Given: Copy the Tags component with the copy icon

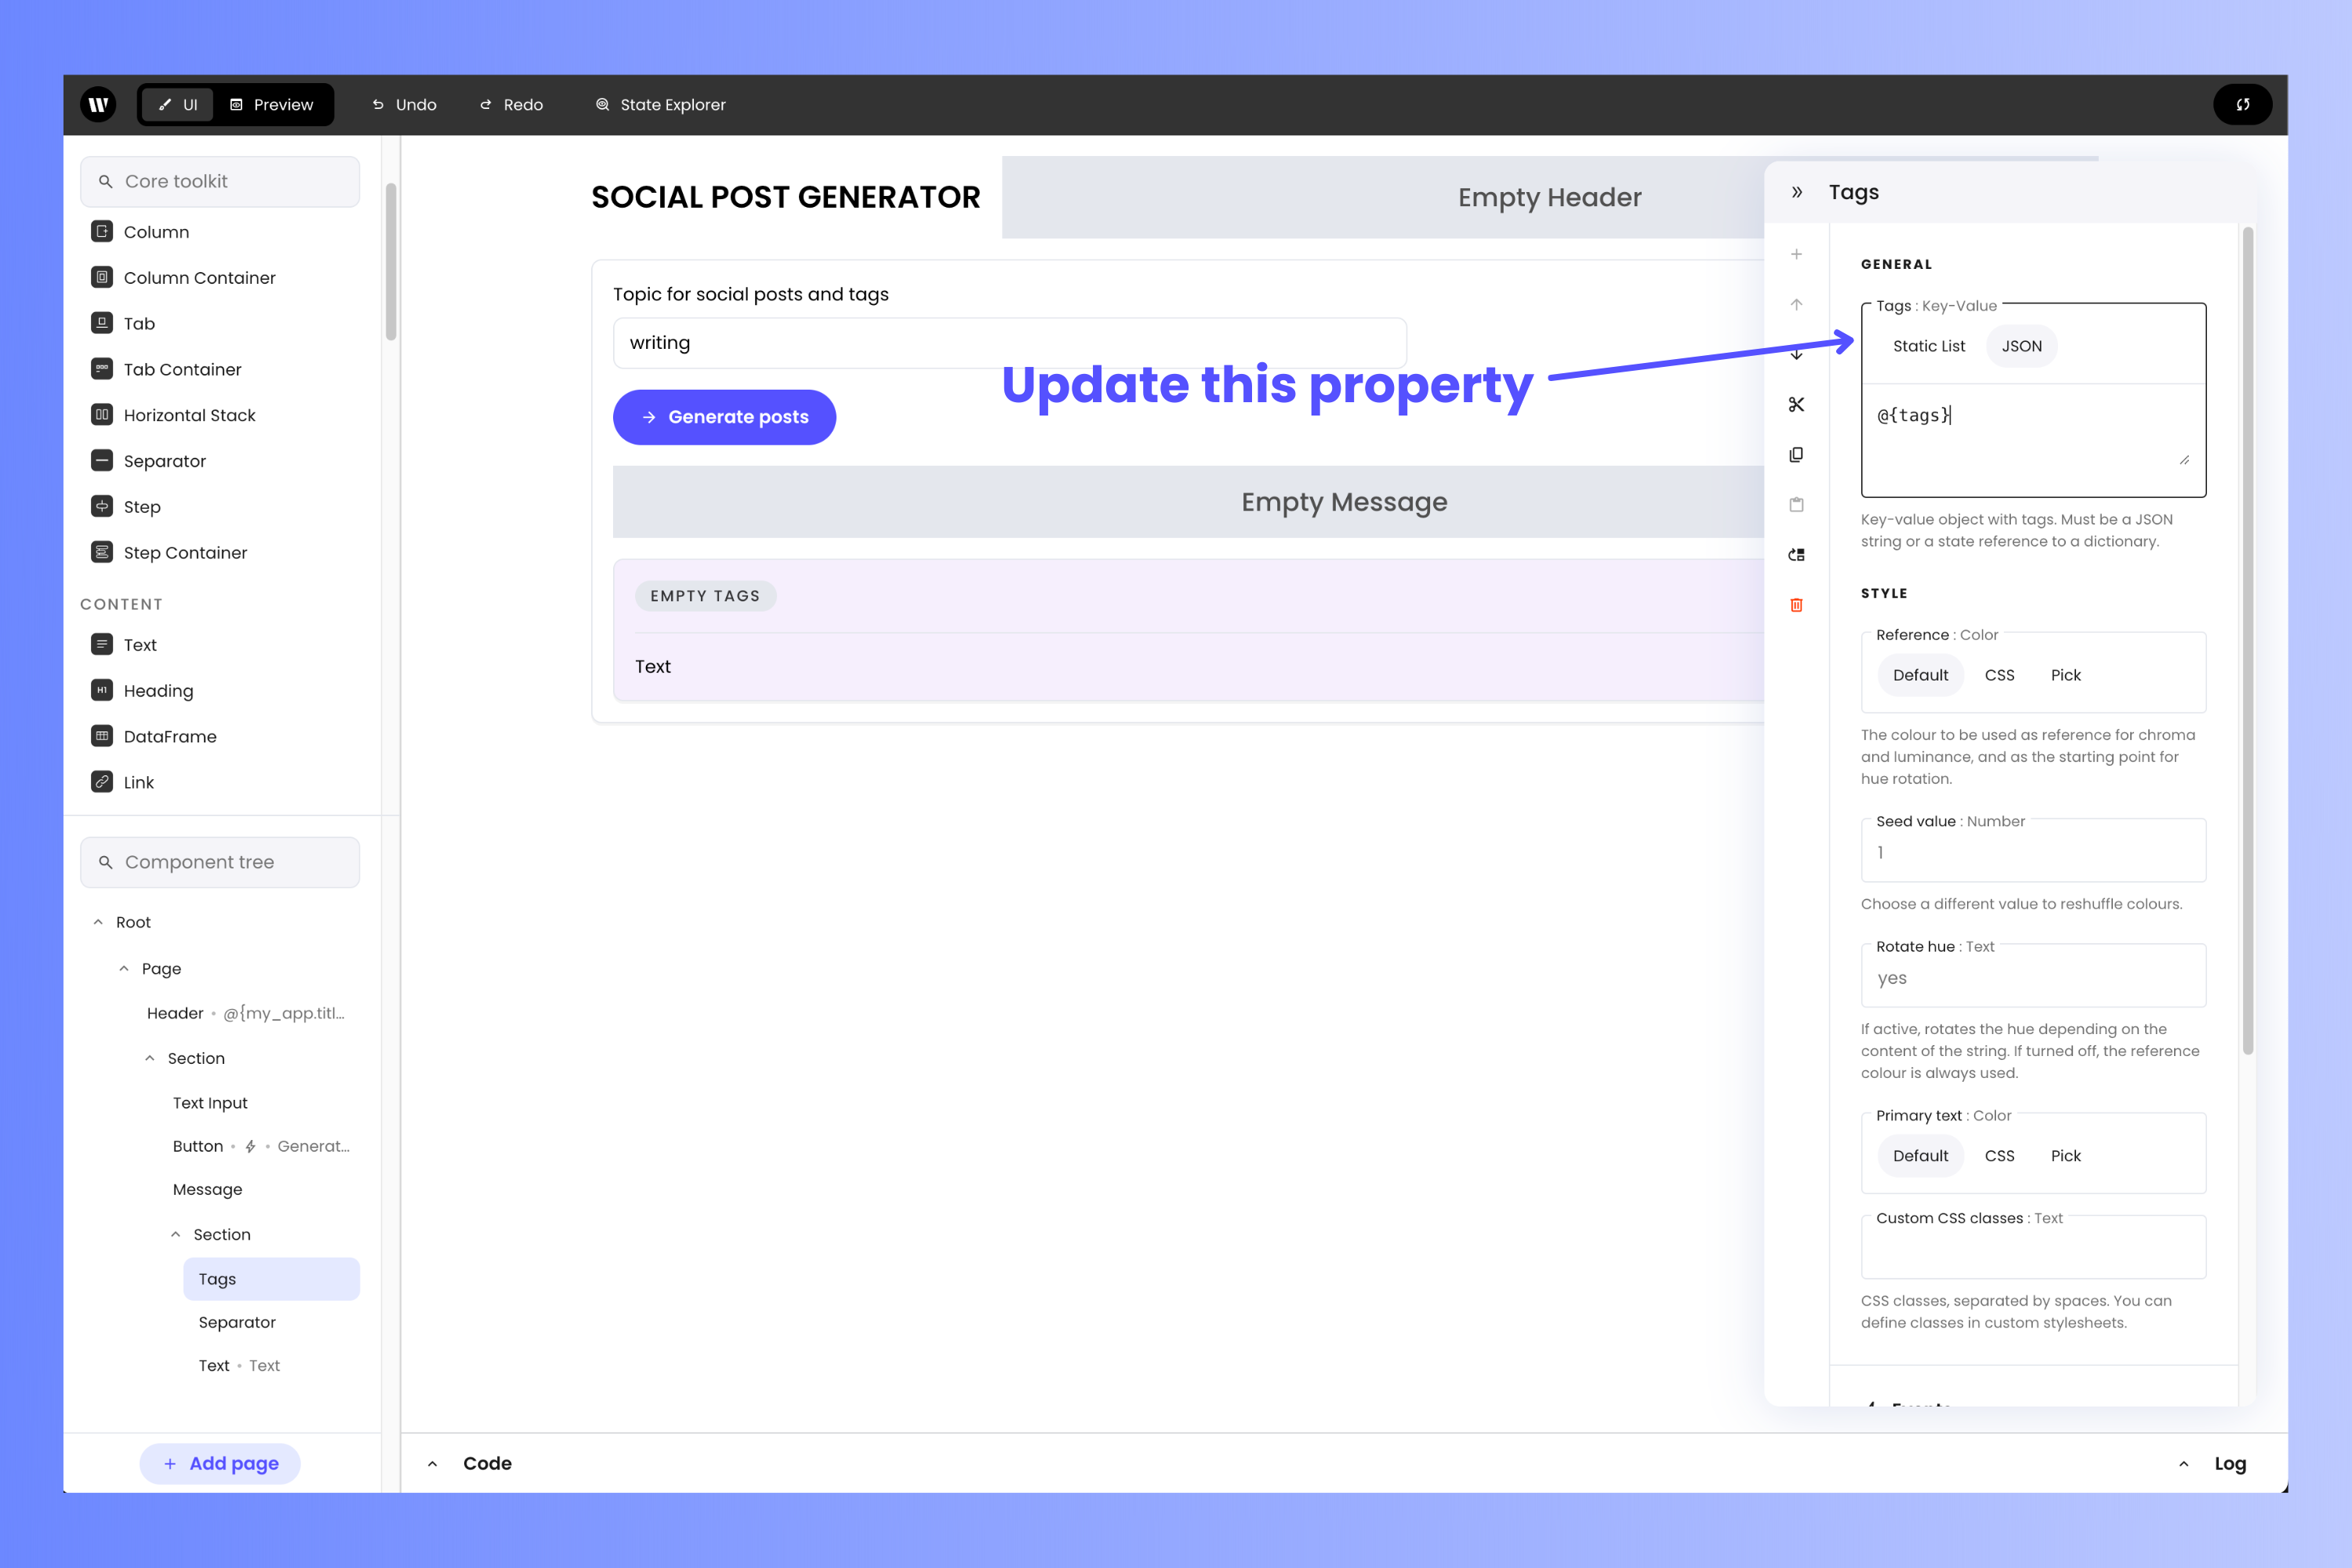Looking at the screenshot, I should point(1797,455).
